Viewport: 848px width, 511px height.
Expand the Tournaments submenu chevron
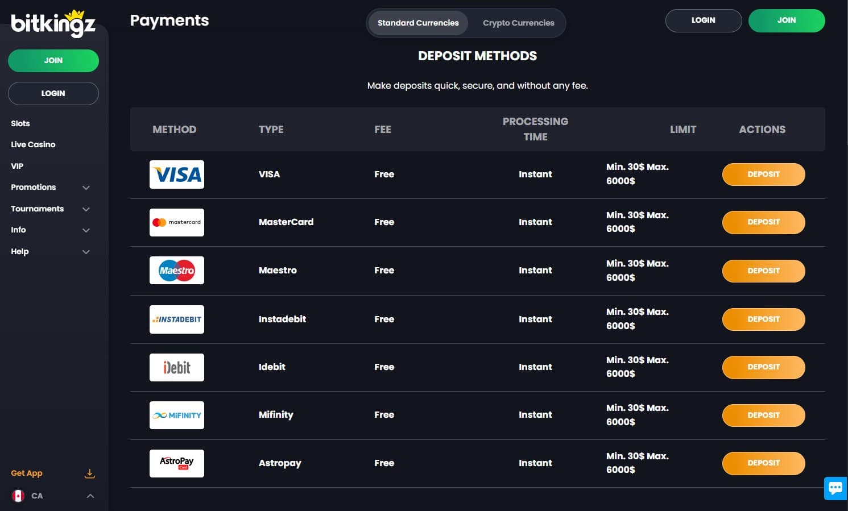tap(86, 209)
